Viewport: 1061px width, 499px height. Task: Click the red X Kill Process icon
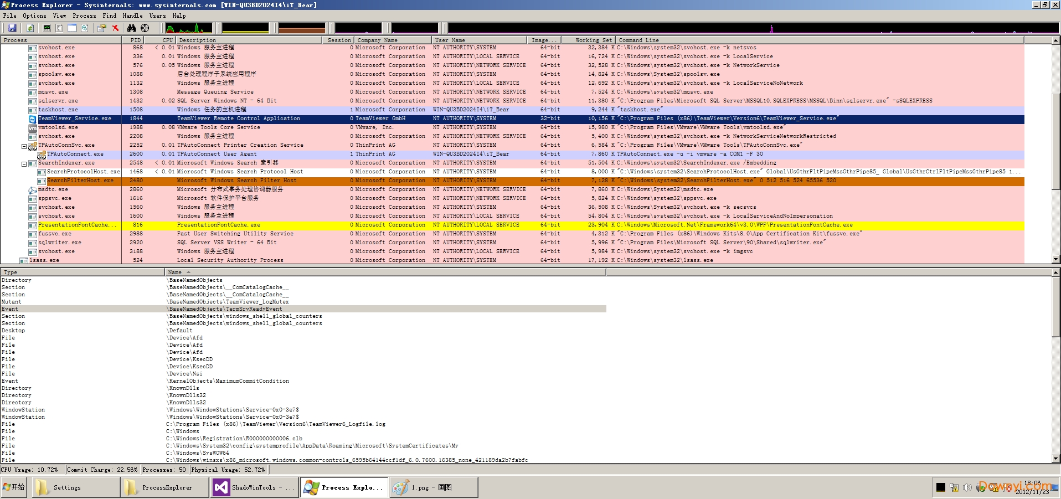[x=115, y=28]
